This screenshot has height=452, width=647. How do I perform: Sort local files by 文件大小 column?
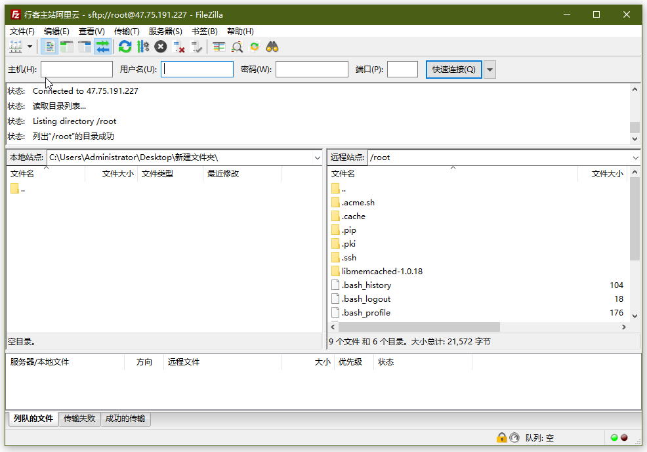111,174
